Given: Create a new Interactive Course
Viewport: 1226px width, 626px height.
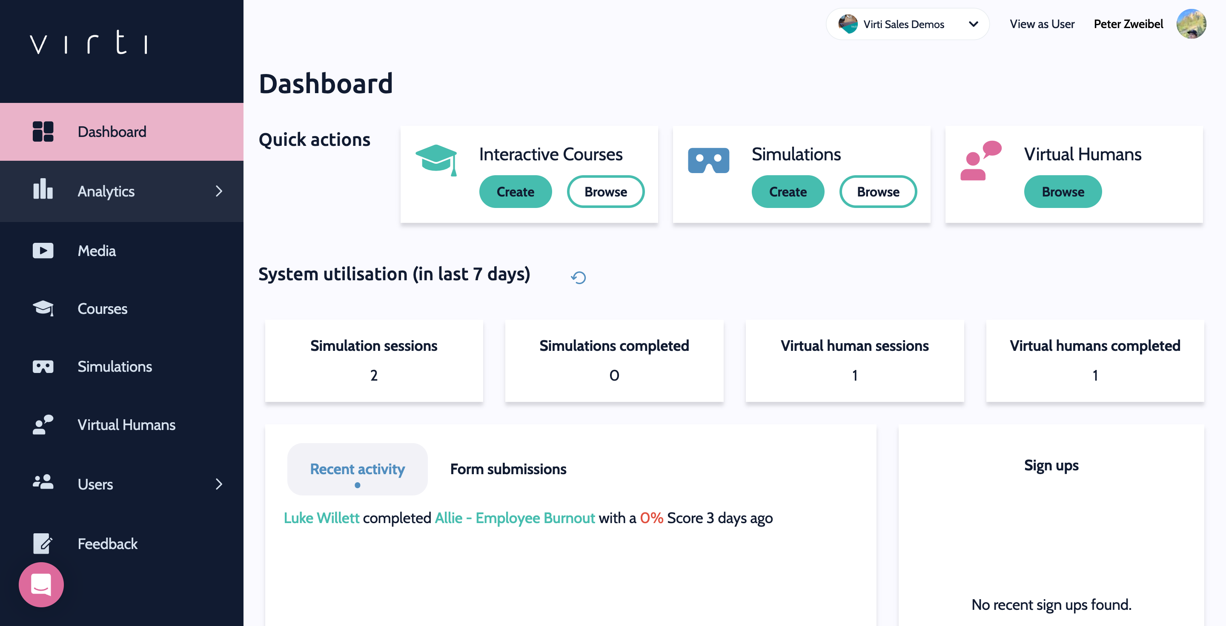Looking at the screenshot, I should coord(515,191).
